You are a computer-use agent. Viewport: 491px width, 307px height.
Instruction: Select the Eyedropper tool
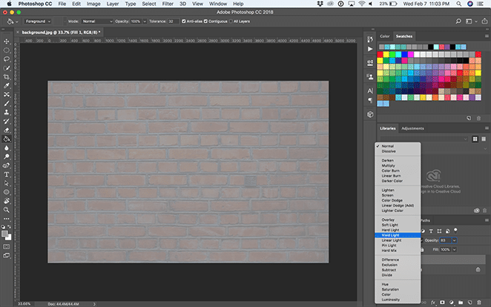coord(7,86)
